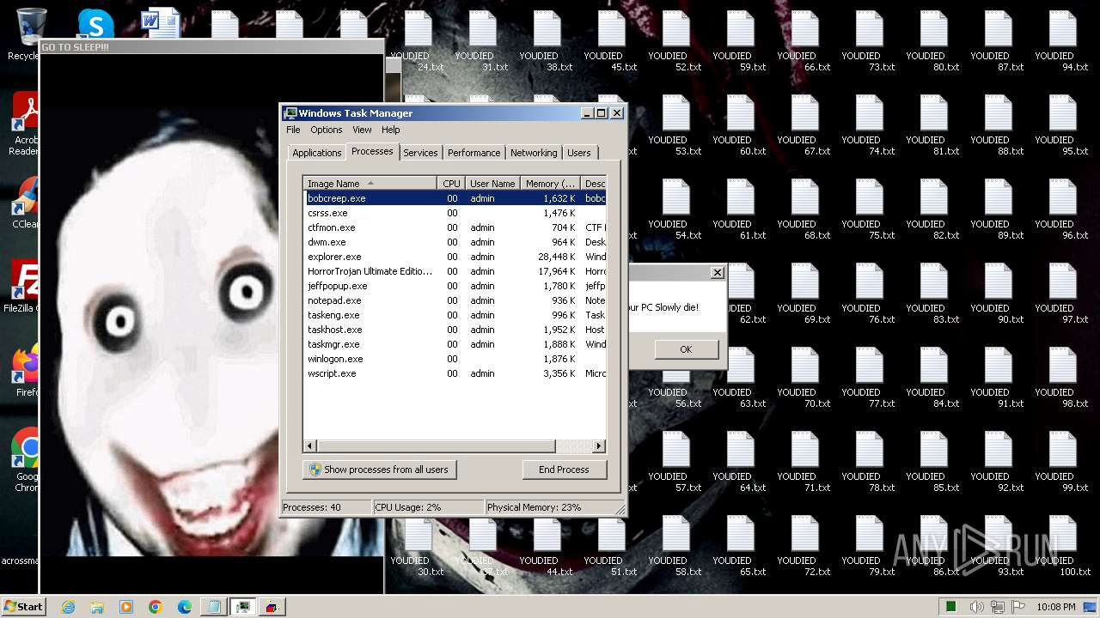
Task: Select the YOUDIED 73.txt file icon
Action: click(869, 41)
